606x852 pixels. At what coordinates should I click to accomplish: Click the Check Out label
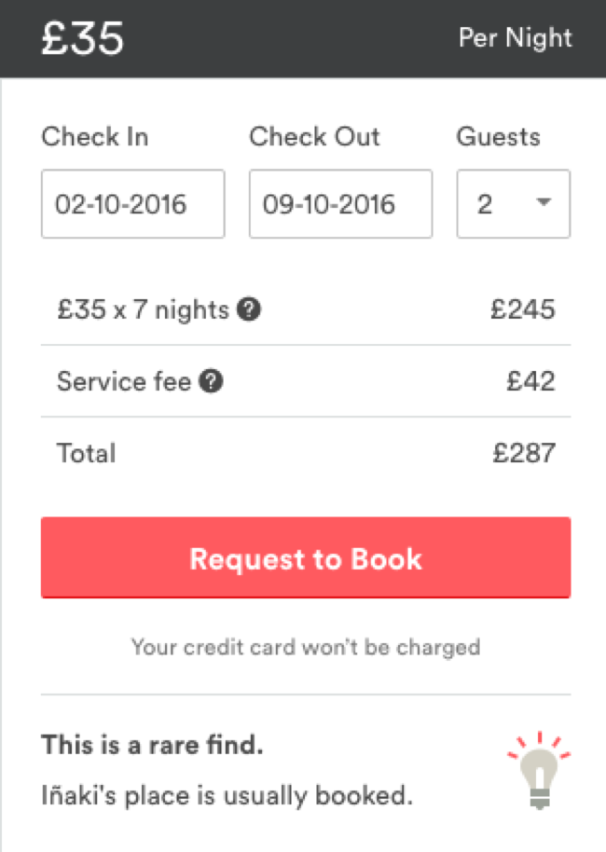(x=315, y=136)
